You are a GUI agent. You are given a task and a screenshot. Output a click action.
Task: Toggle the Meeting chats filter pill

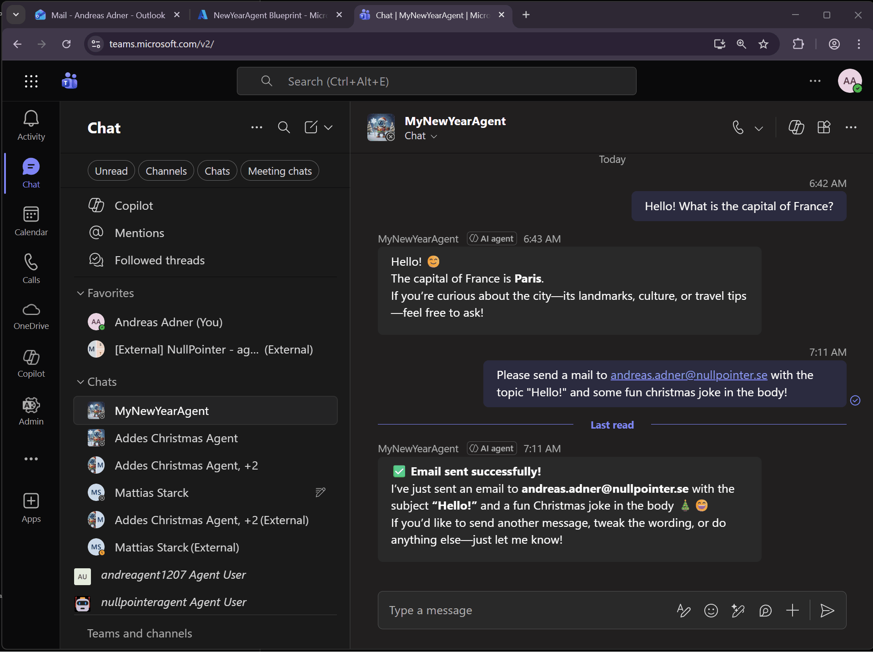280,171
